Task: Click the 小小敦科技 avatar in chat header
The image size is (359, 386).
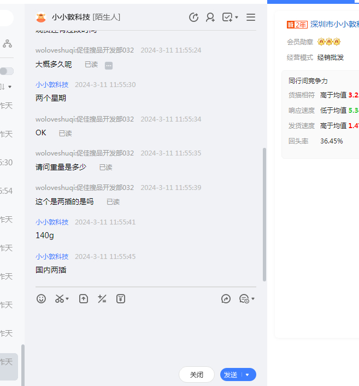Action: [41, 18]
